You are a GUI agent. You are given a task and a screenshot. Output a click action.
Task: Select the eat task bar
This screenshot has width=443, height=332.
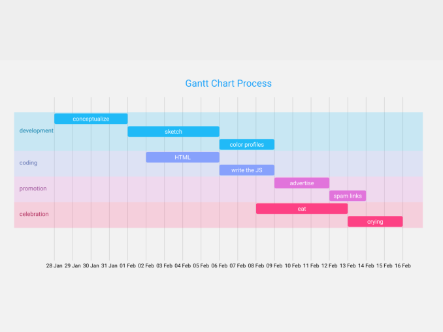pyautogui.click(x=301, y=209)
